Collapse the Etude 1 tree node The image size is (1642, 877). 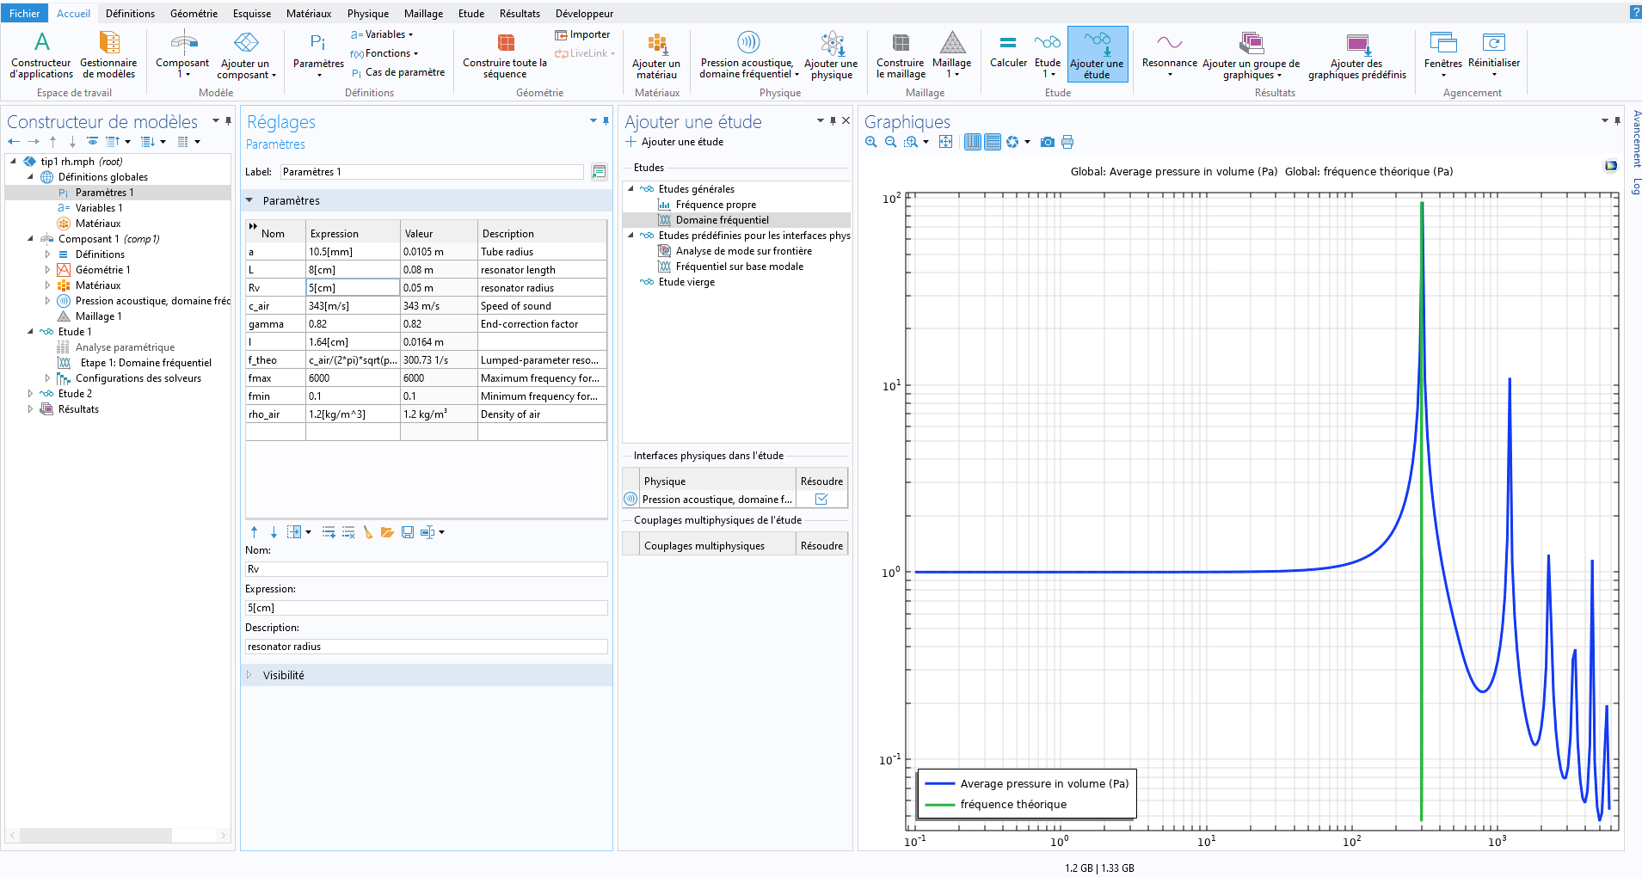tap(30, 332)
